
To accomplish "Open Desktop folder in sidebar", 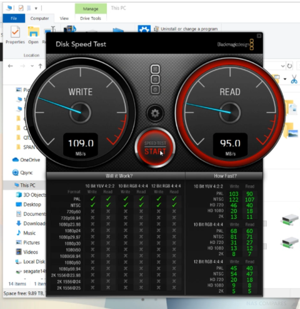I will [x=28, y=205].
